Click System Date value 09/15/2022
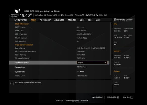The image size is (147, 105). pyautogui.click(x=82, y=67)
